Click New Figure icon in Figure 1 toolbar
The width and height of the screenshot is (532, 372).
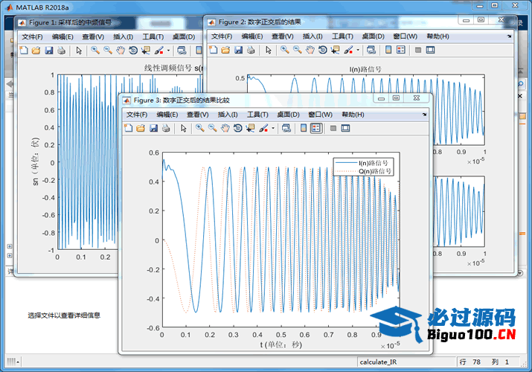coord(24,51)
